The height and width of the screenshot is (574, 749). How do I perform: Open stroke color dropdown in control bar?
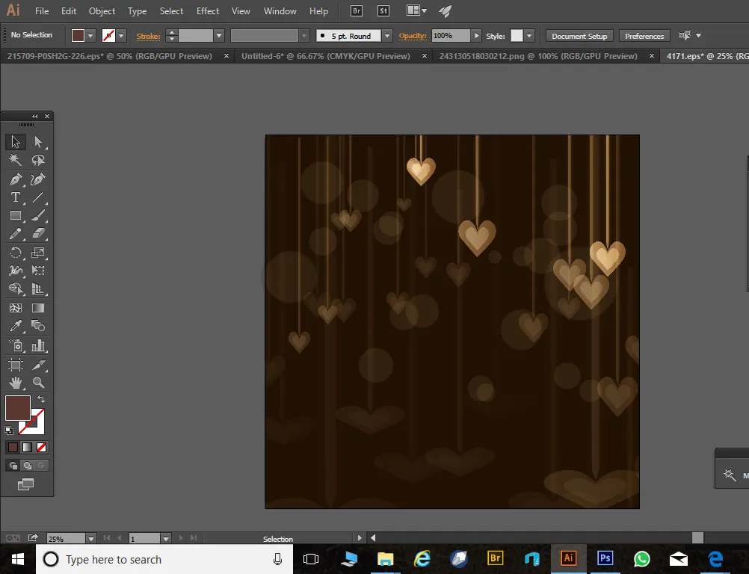point(121,35)
